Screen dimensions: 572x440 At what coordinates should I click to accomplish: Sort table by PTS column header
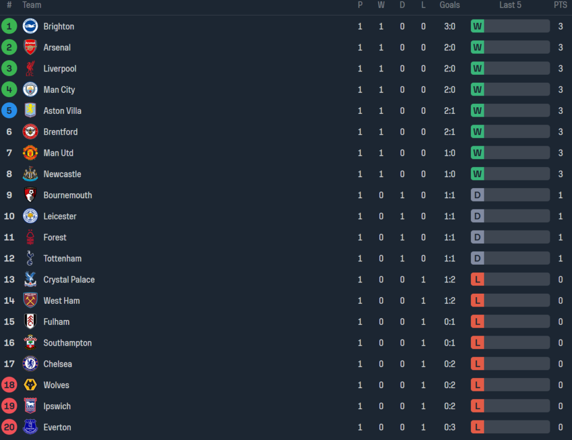(560, 5)
